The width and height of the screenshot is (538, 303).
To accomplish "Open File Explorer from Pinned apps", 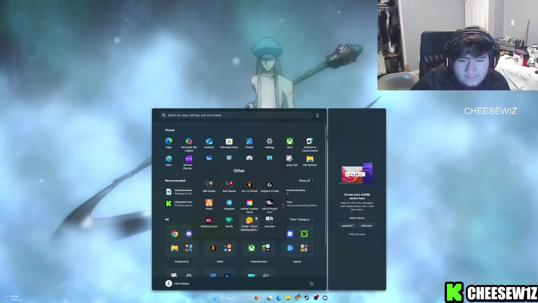I will (x=310, y=161).
